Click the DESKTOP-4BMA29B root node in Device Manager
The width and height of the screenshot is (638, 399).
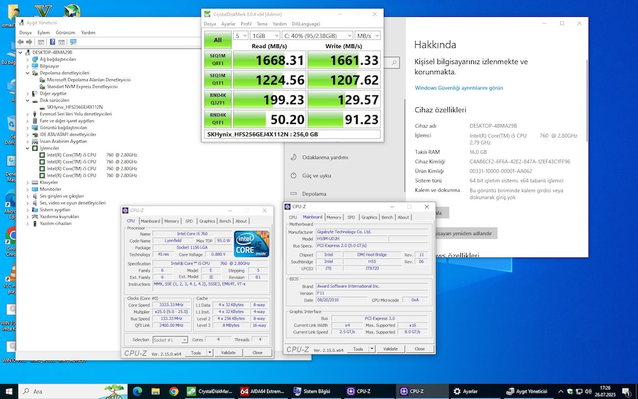point(52,52)
